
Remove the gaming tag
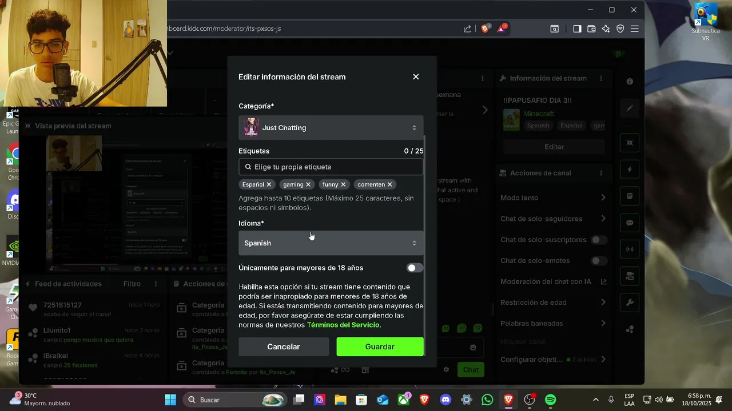click(x=308, y=184)
